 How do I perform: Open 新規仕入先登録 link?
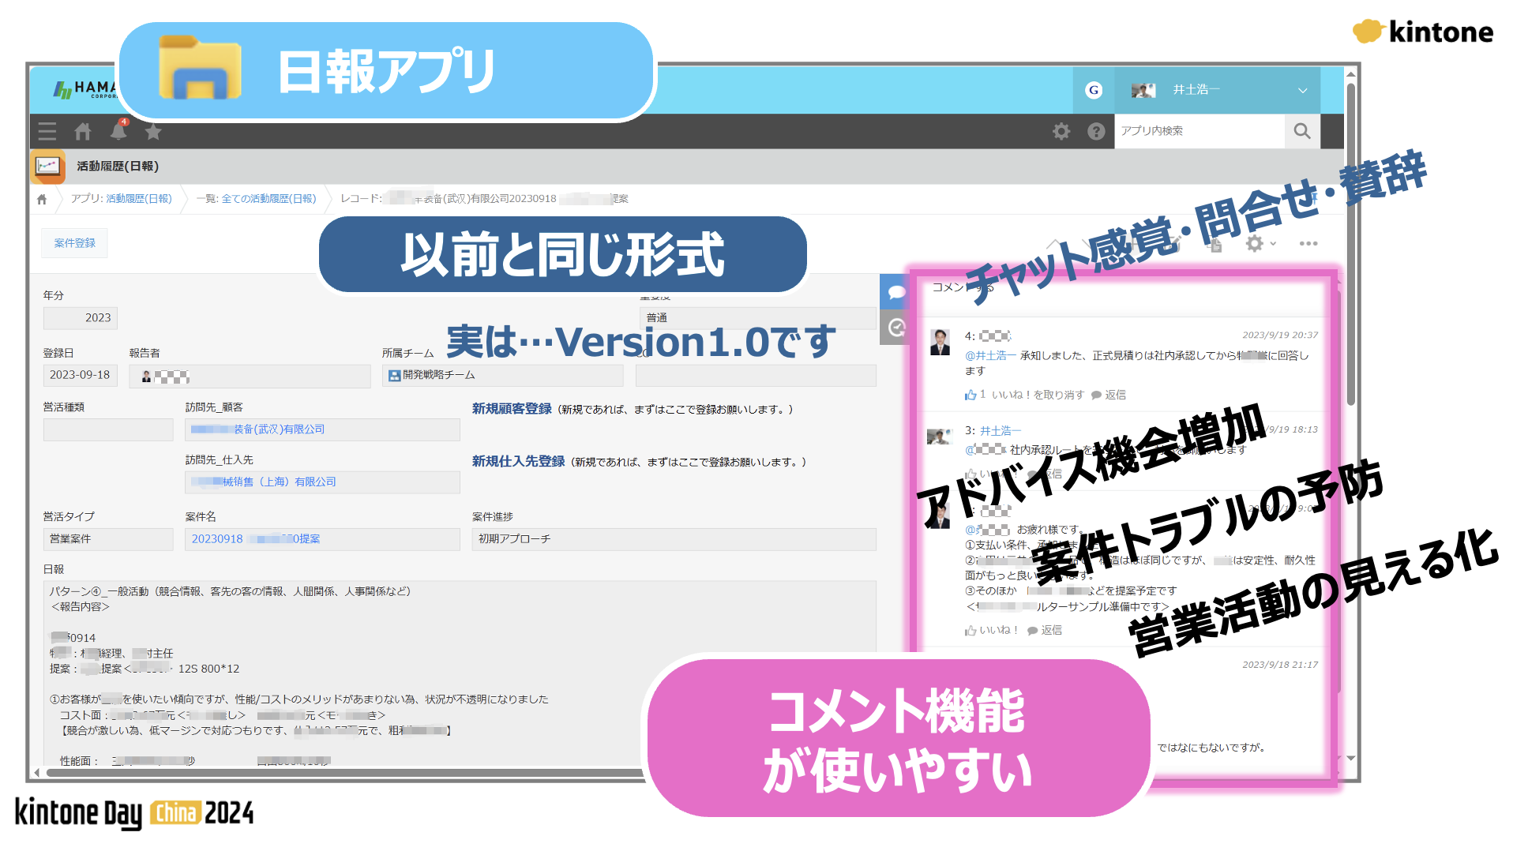518,461
